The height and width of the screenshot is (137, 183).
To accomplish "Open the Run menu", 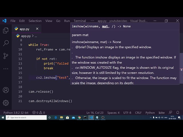I will 67,21.
